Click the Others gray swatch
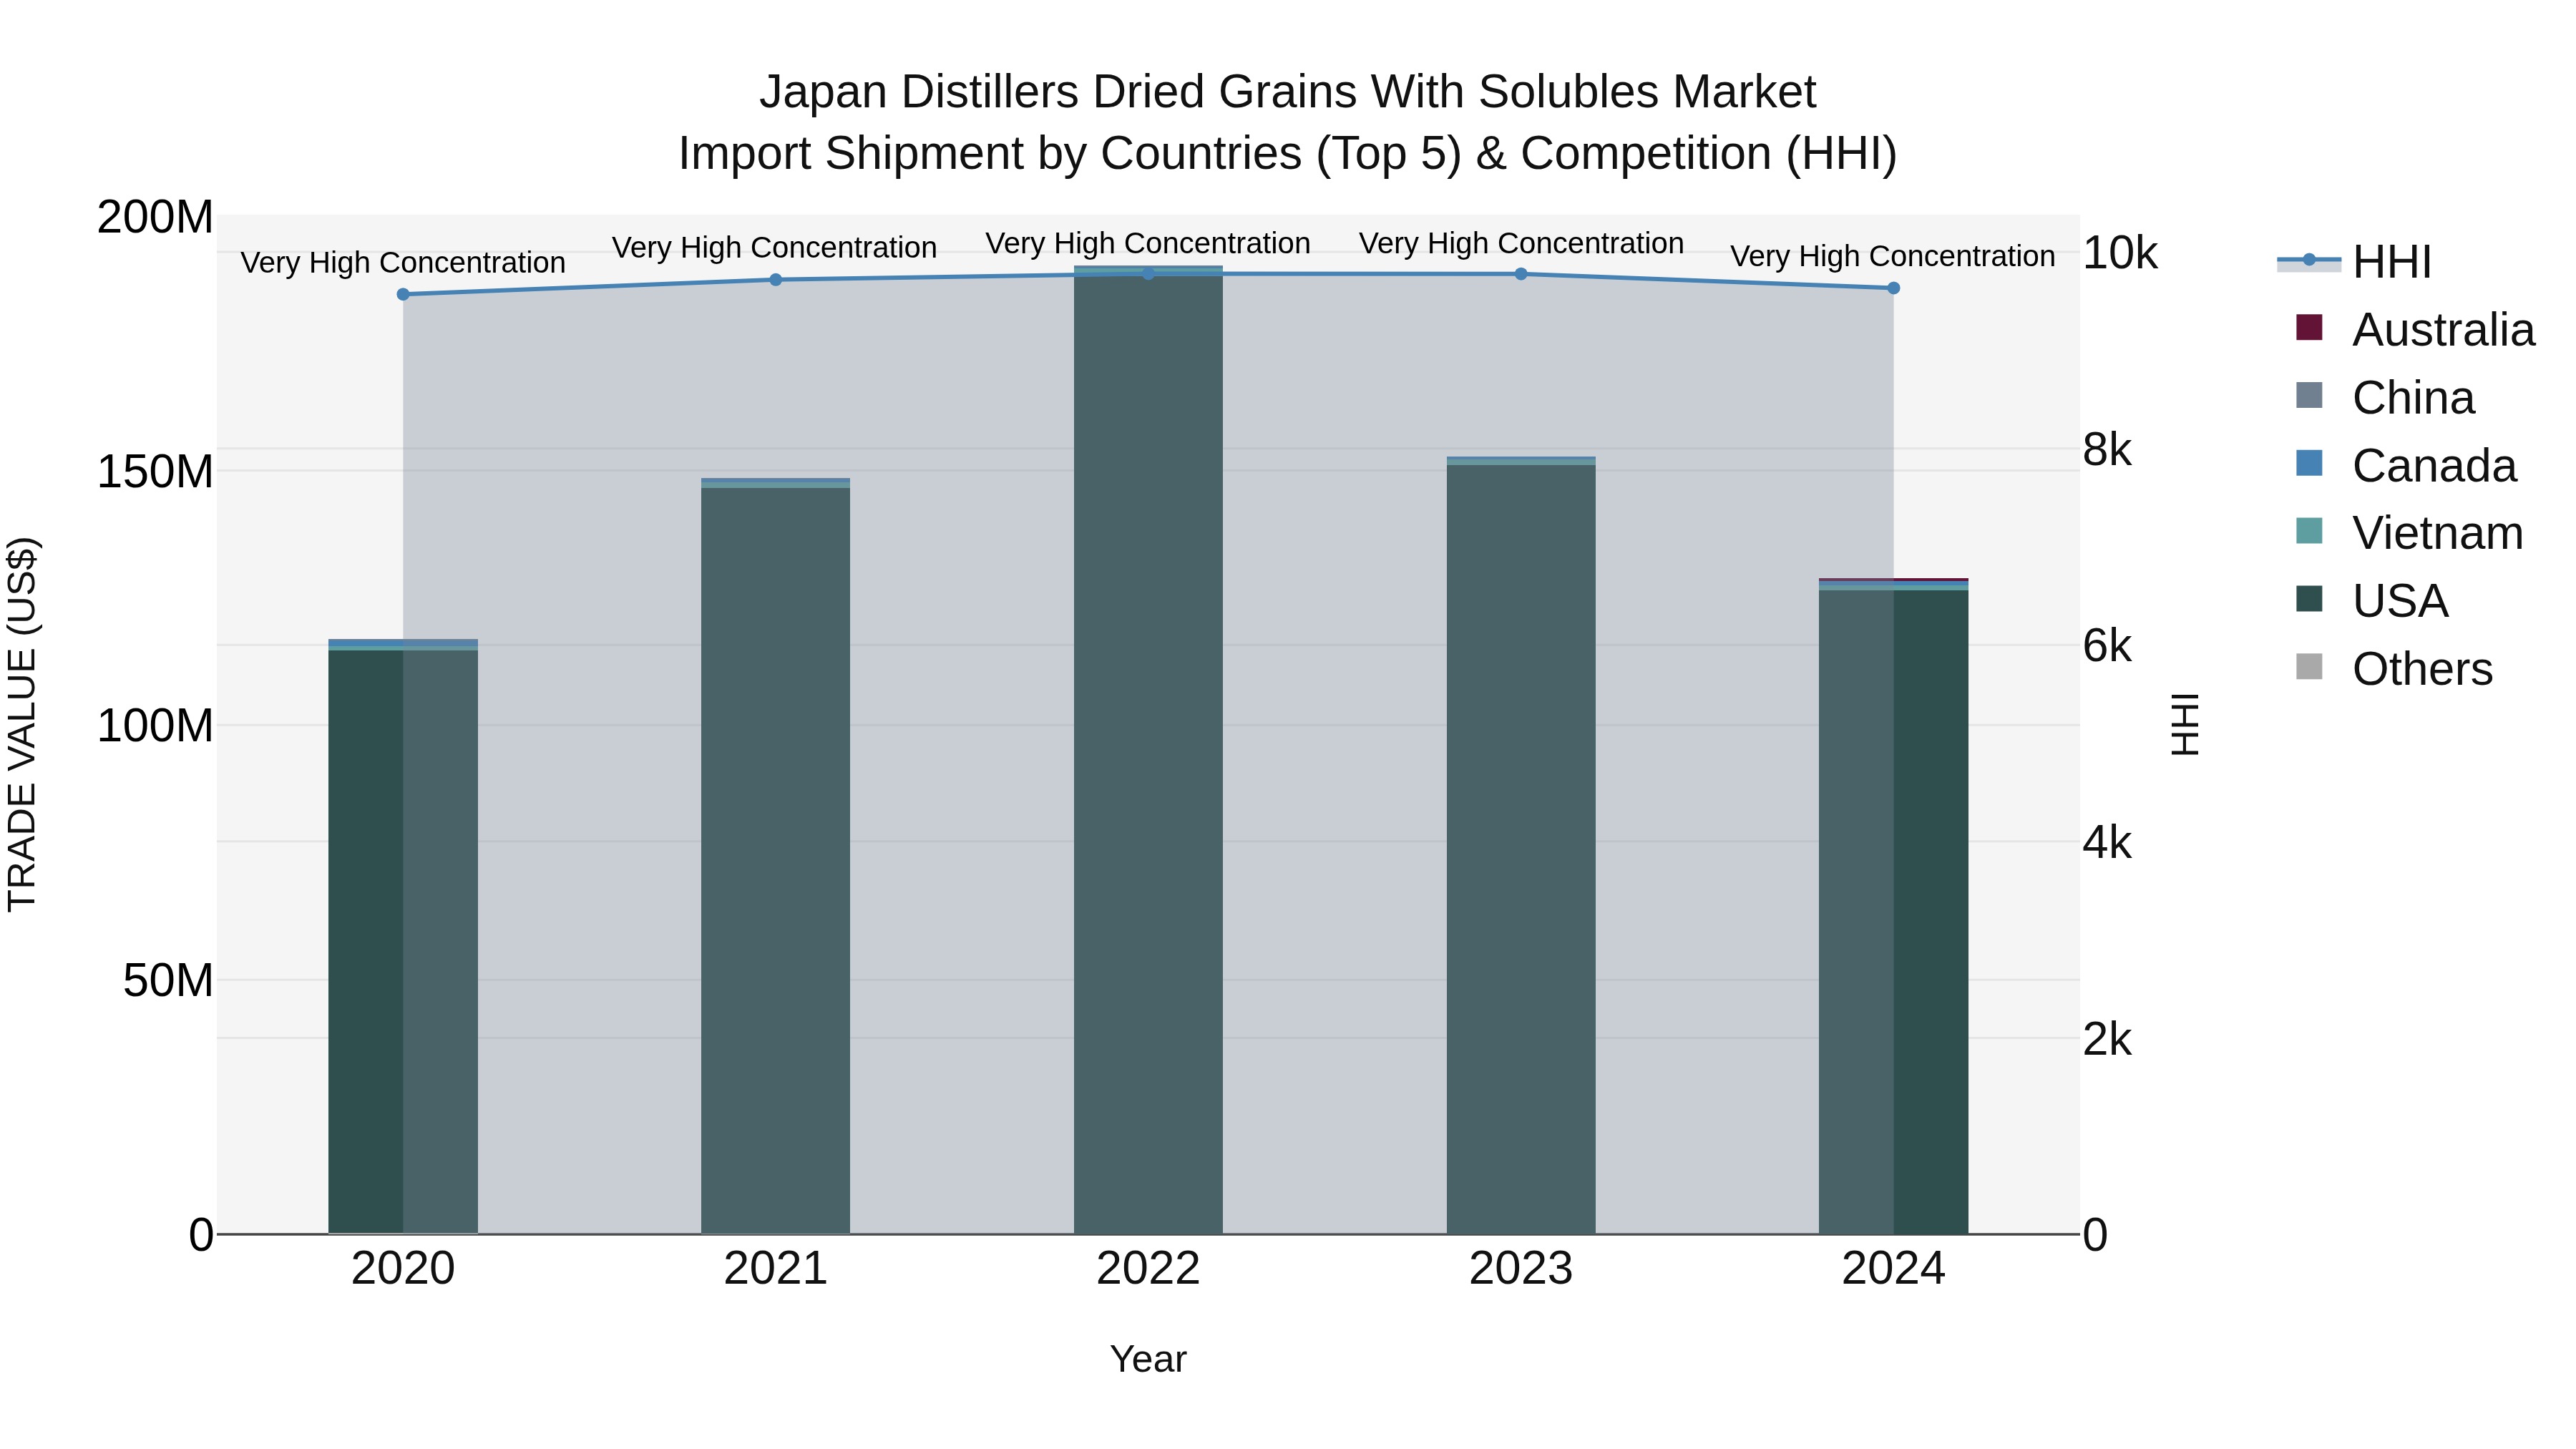This screenshot has width=2576, height=1449. pyautogui.click(x=2309, y=666)
